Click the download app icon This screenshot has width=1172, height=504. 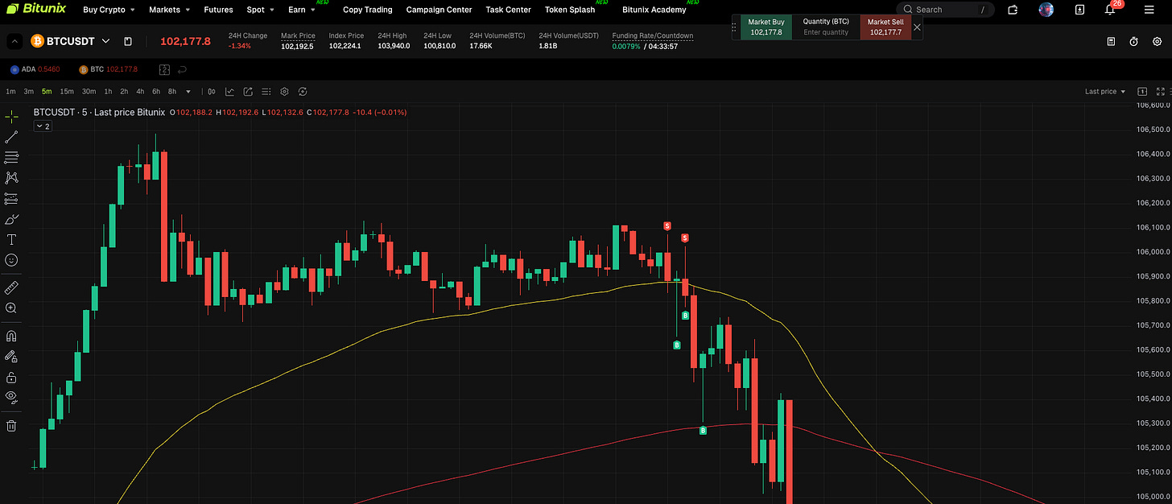[1080, 10]
